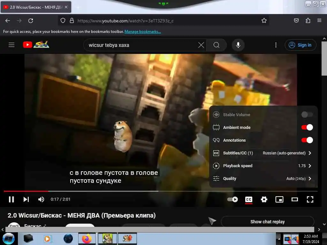Open Subtitles/CC language submenu

[x=263, y=153]
